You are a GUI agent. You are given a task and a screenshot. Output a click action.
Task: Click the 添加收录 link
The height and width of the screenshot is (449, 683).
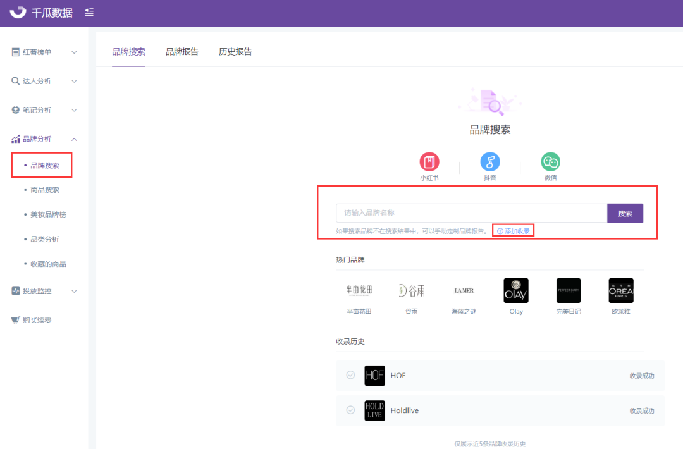(x=514, y=231)
